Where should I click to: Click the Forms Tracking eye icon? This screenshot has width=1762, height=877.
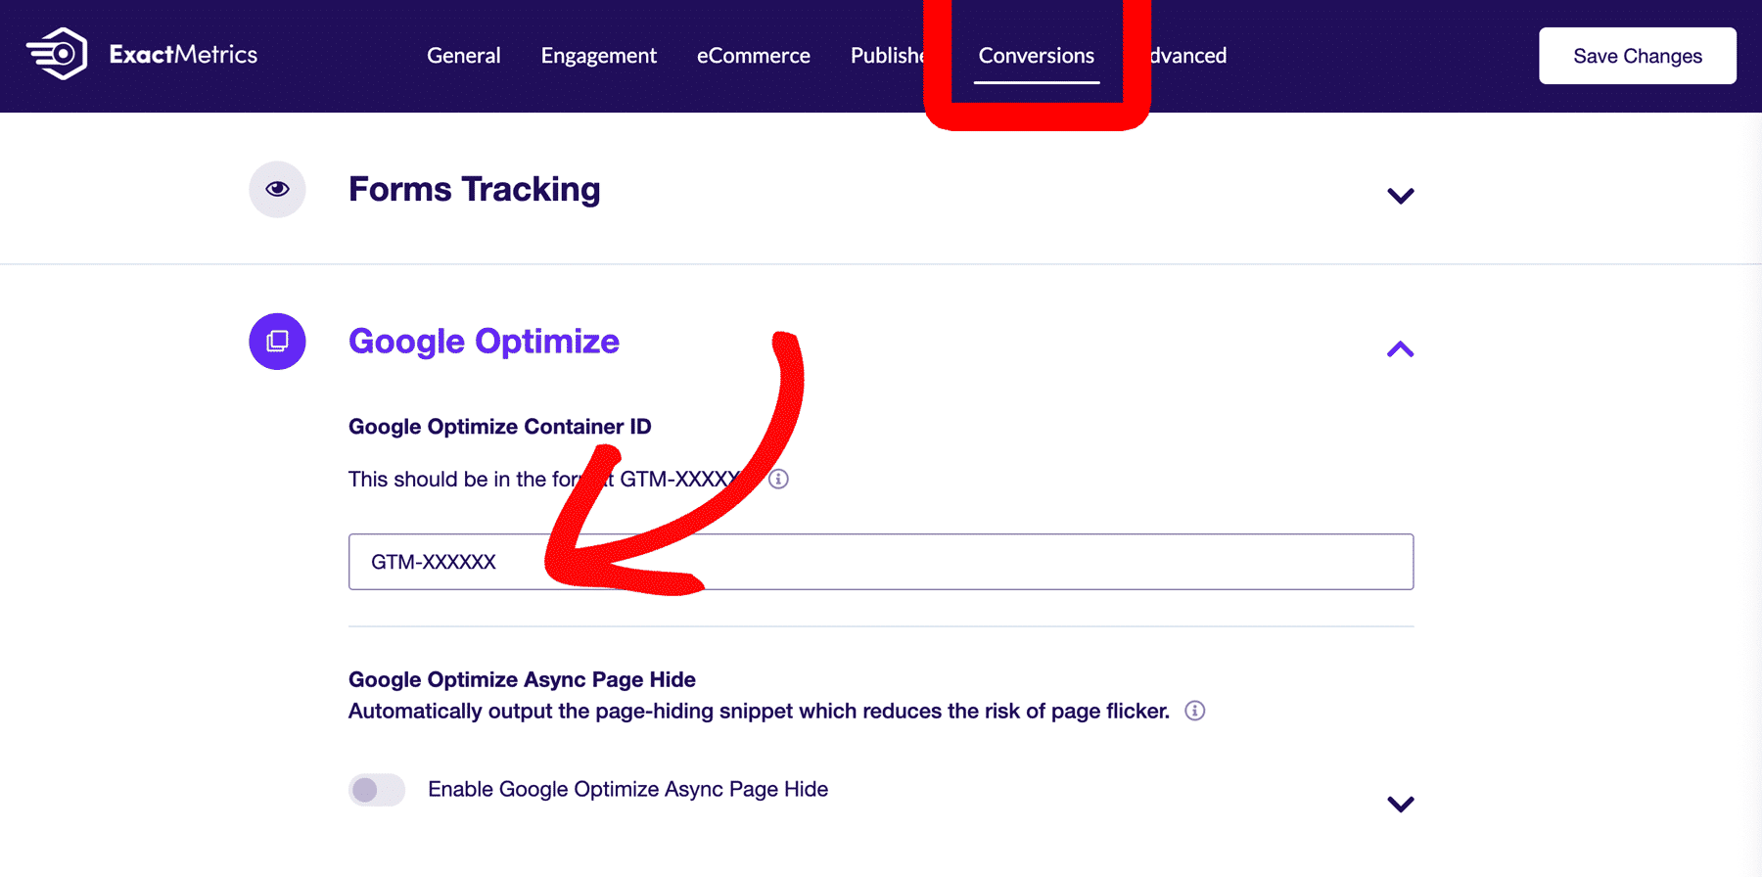pos(277,189)
